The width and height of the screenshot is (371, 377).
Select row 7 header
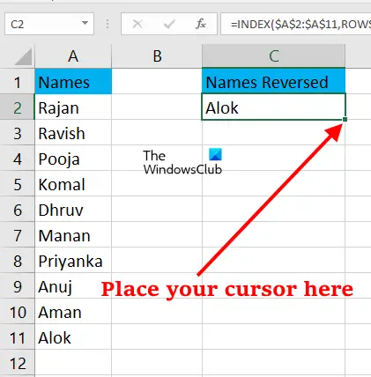tap(18, 234)
